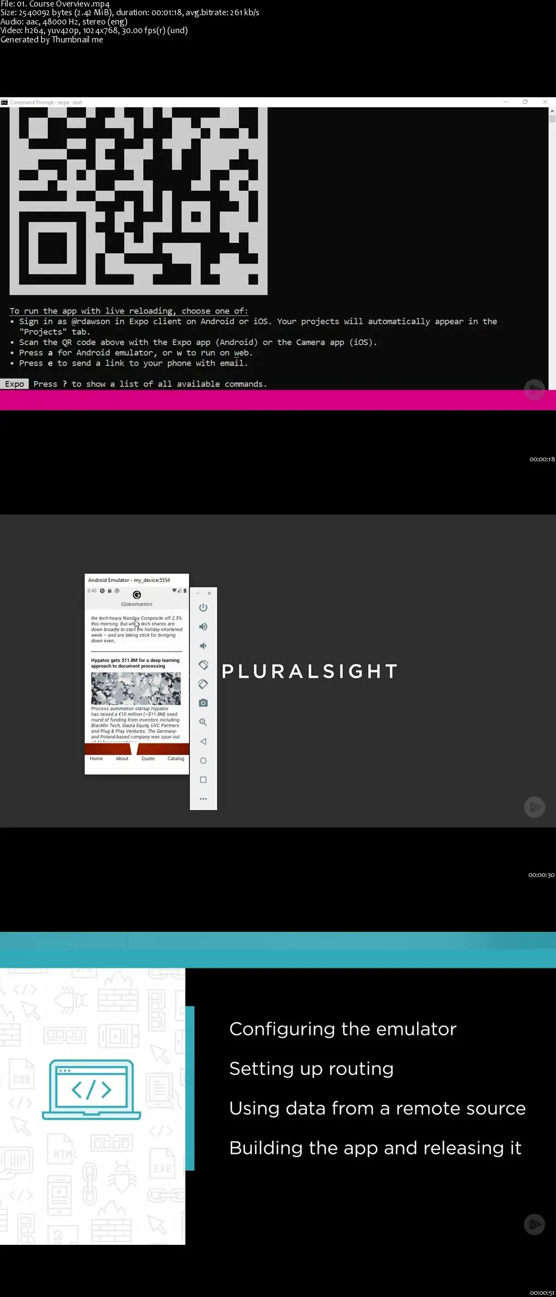
Task: Click the Command Prompt - expo start title
Action: coord(46,102)
